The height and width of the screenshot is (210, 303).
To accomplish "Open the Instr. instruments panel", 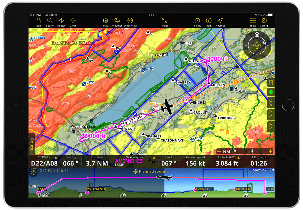I will tap(209, 22).
